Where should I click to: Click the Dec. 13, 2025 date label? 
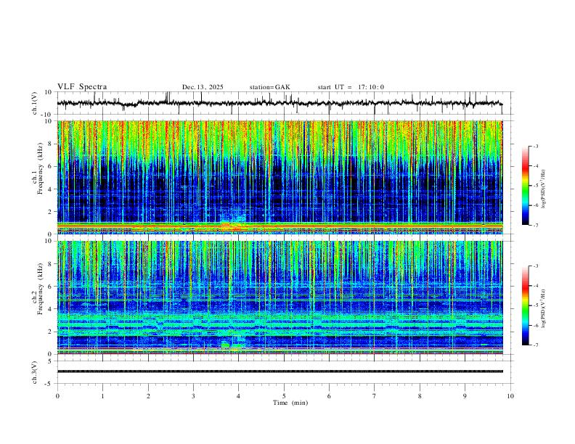click(x=203, y=87)
